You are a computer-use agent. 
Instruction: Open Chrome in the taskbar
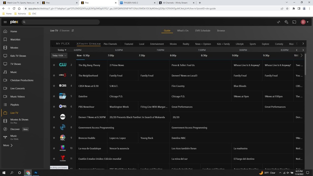click(28, 173)
